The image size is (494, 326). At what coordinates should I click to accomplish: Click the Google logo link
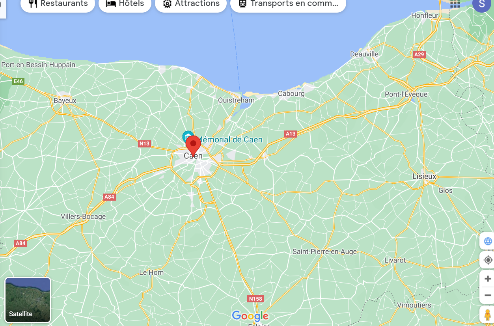coord(250,316)
